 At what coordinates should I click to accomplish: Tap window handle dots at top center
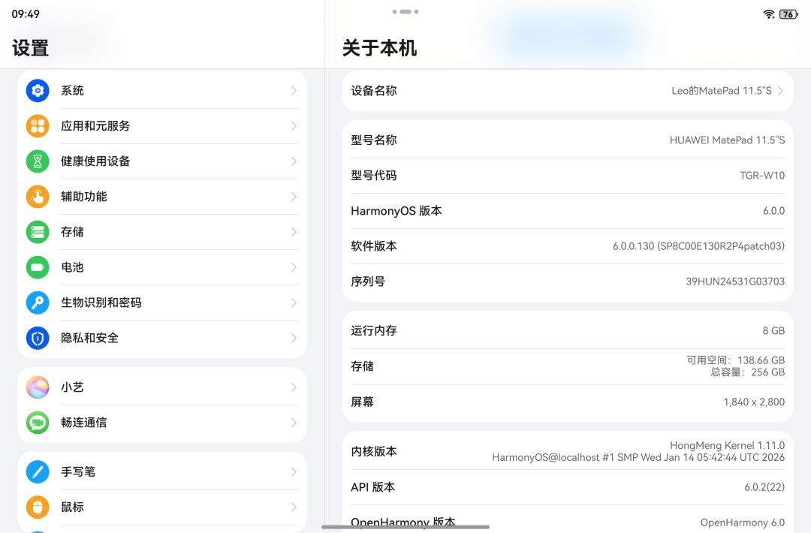pos(405,11)
